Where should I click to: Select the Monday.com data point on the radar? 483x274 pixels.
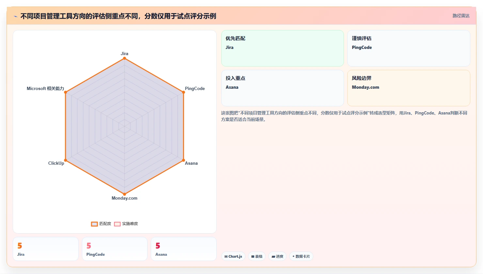coord(124,194)
